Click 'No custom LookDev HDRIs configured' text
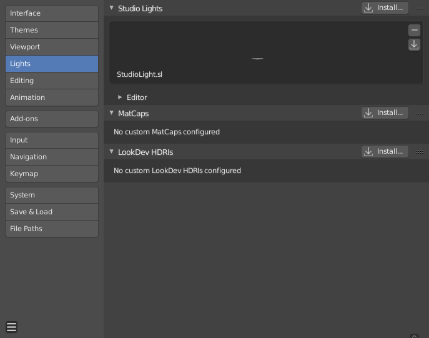Viewport: 429px width, 338px height. [177, 171]
